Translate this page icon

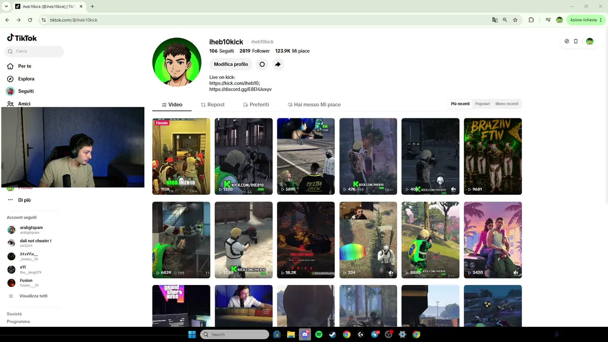click(x=495, y=20)
